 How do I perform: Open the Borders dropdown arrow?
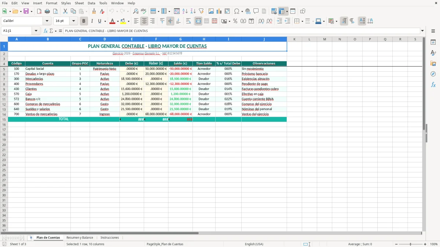click(x=302, y=21)
